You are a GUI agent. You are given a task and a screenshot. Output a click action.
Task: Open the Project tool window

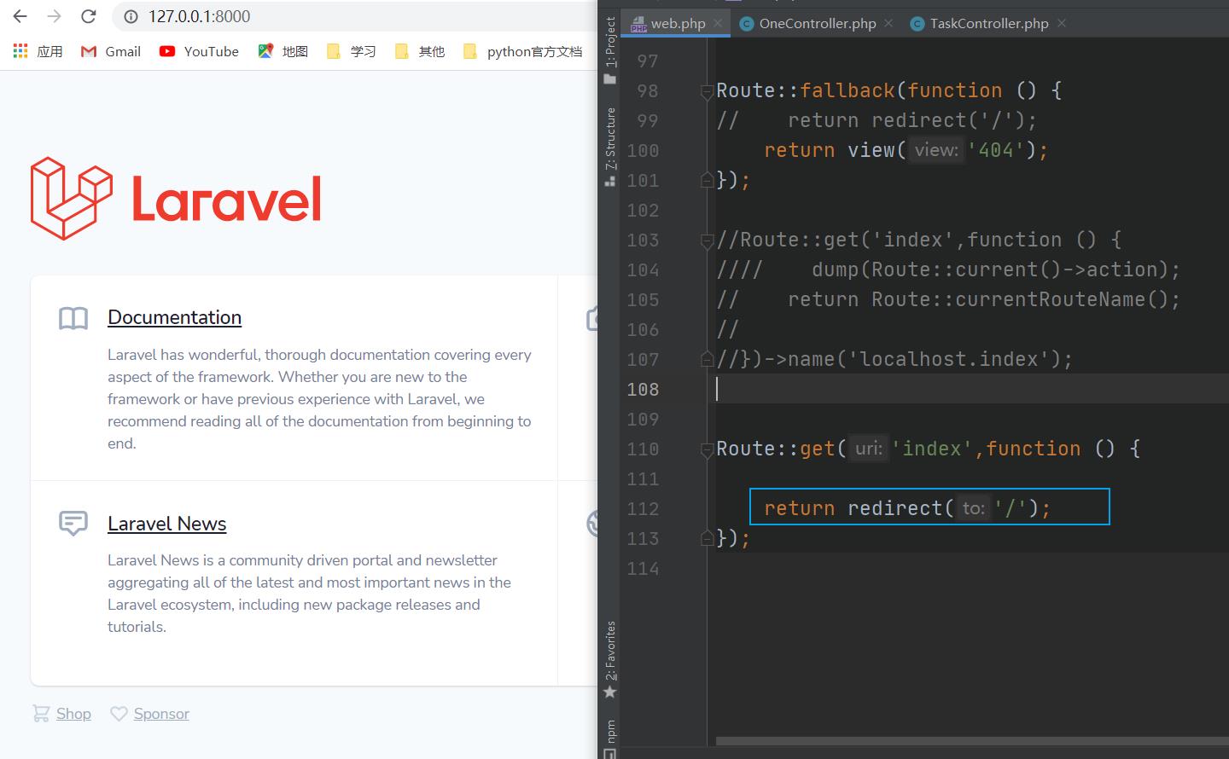pos(609,49)
